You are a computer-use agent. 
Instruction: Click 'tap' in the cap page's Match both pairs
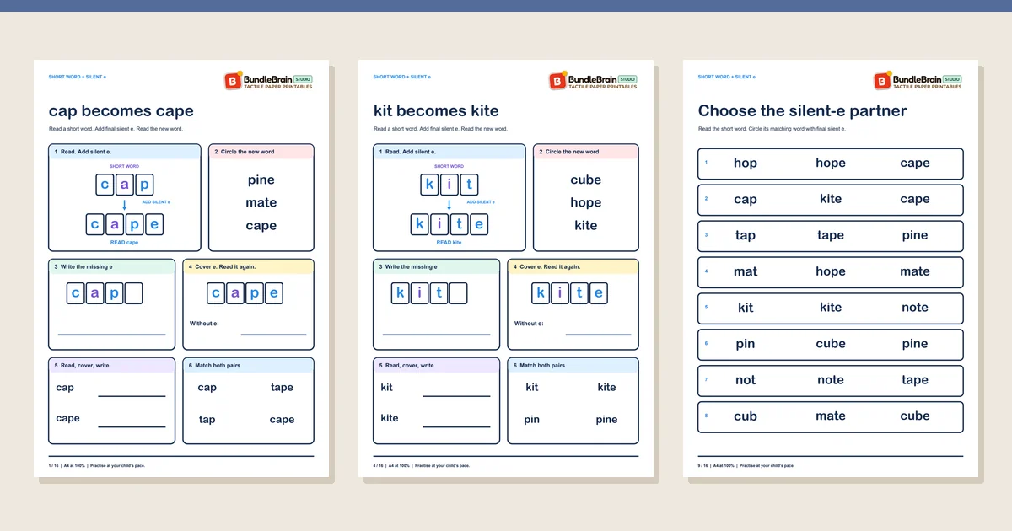click(207, 420)
